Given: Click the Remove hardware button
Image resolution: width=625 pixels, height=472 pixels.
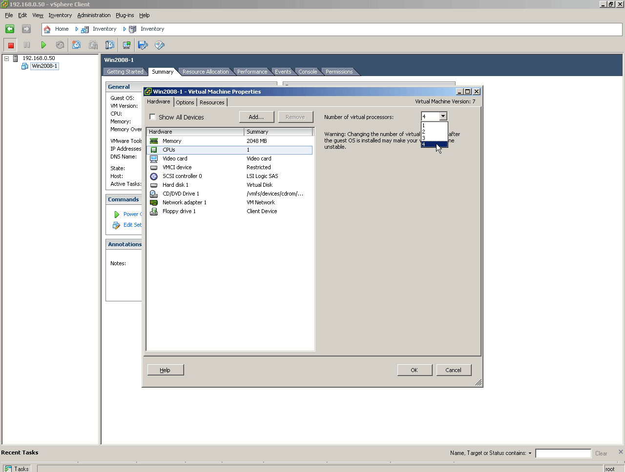Looking at the screenshot, I should [295, 117].
